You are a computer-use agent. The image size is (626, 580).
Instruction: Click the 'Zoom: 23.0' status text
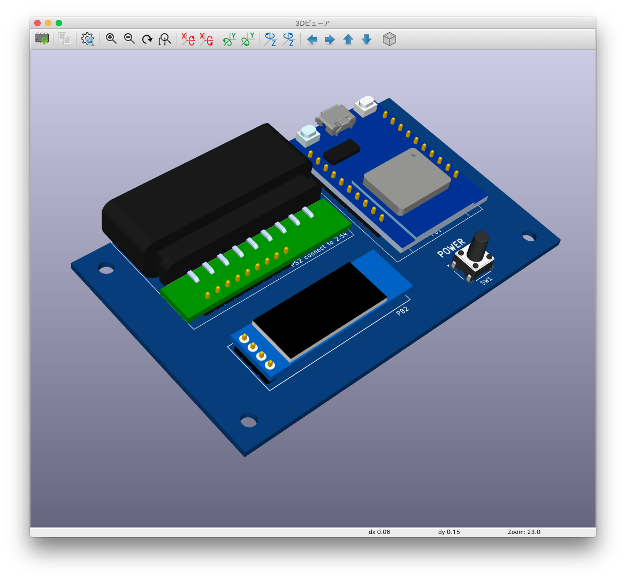524,532
